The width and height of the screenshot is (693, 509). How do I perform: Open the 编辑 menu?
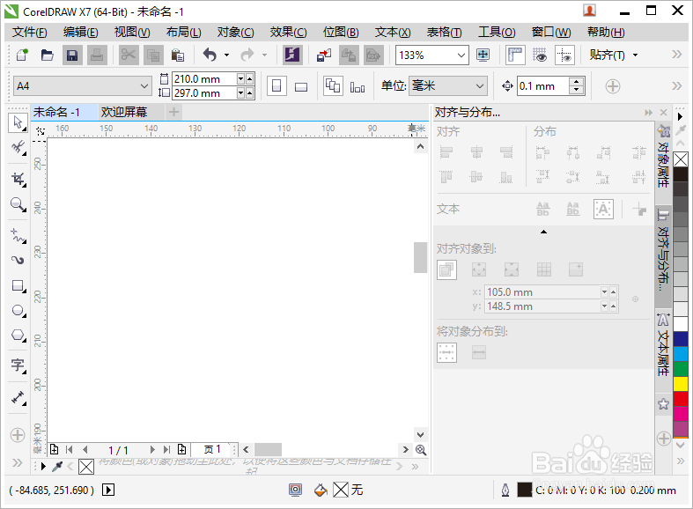point(80,33)
